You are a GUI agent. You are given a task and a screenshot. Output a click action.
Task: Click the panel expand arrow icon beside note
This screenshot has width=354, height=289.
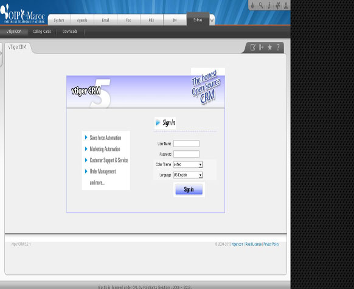[261, 47]
